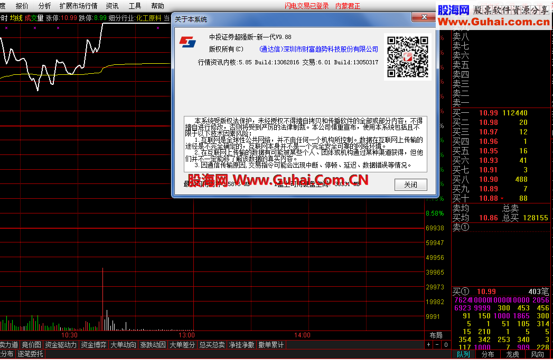Click the 69938 volume axis value

coord(435,228)
